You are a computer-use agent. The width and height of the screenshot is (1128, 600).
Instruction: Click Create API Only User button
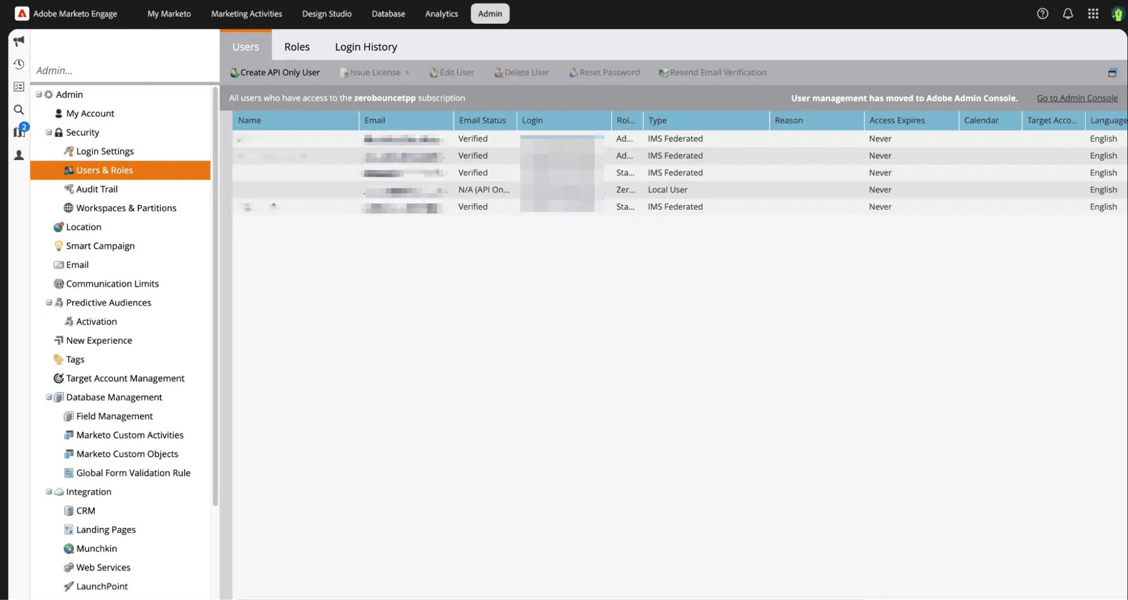point(275,73)
